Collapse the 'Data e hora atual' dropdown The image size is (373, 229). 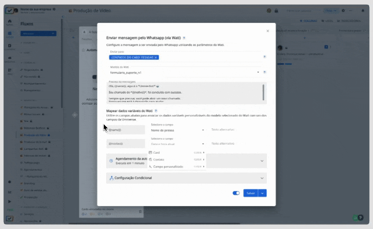point(203,144)
